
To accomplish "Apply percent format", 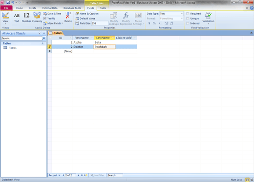I will (x=154, y=23).
